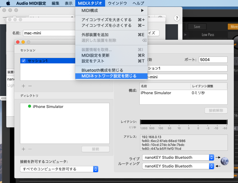This screenshot has height=183, width=238.
Task: Open the Apple menu
Action: [8, 3]
